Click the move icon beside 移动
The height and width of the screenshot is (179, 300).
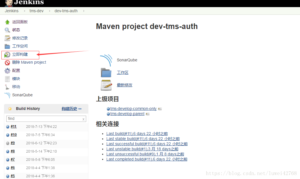tap(7, 87)
